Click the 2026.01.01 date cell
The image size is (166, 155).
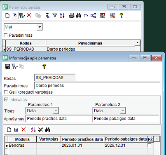click(82, 145)
